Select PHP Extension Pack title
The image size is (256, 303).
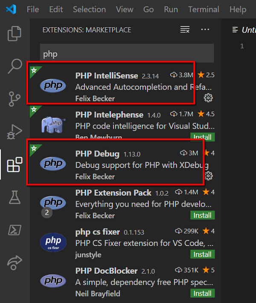coord(113,193)
